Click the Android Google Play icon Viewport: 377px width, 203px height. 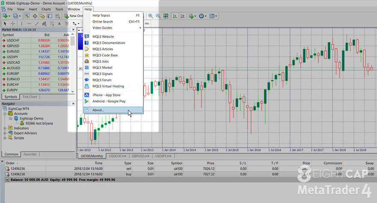click(x=87, y=101)
